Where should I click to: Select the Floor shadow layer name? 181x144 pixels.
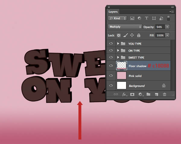[x=138, y=66]
